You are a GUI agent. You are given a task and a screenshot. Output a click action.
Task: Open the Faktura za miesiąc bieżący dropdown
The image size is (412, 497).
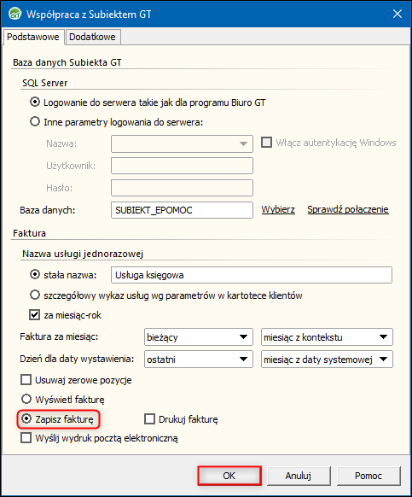pyautogui.click(x=199, y=337)
